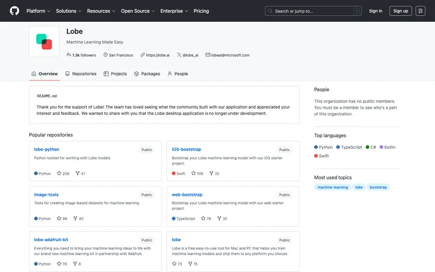435x272 pixels.
Task: Click the star icon on image-tools card
Action: pos(59,218)
